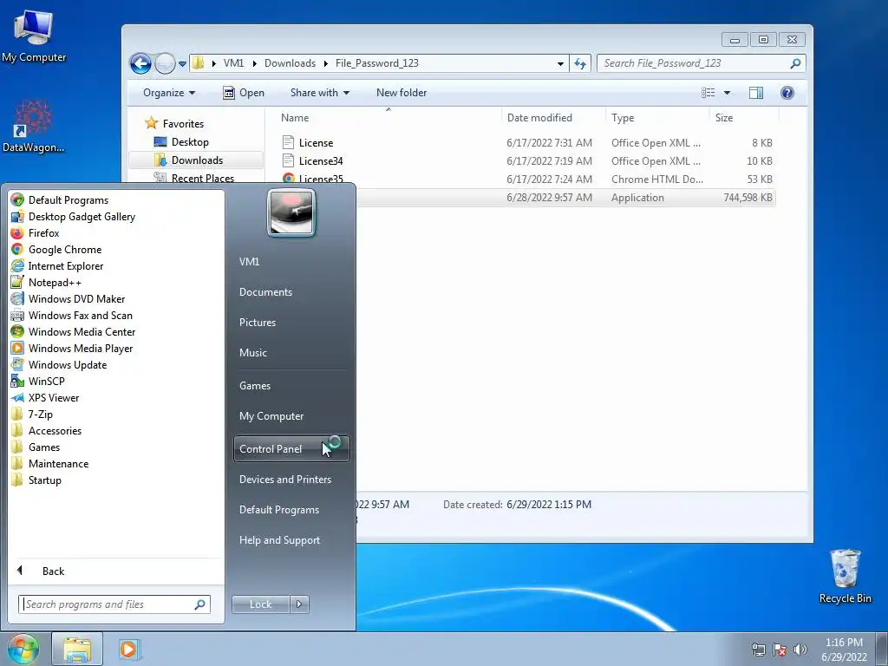
Task: Open Default Programs in the right pane
Action: 278,510
